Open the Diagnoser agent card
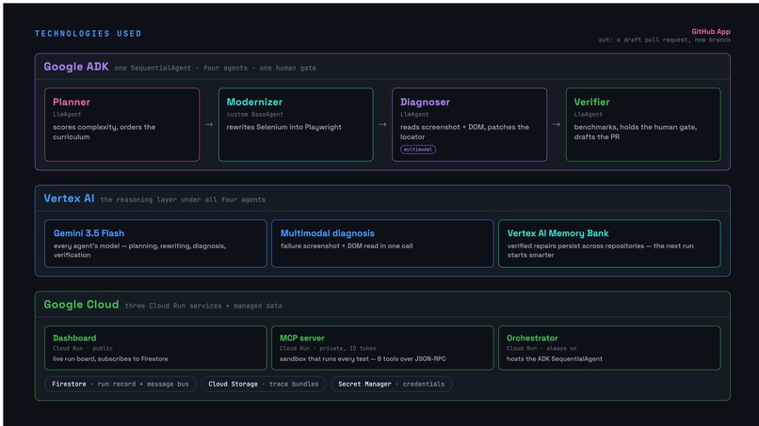This screenshot has width=759, height=426. [470, 124]
